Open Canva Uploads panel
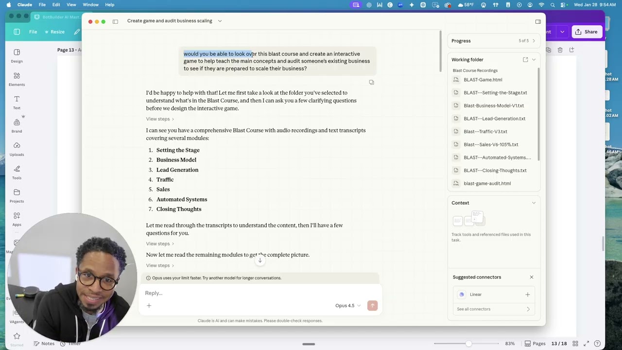The height and width of the screenshot is (350, 622). pos(17,149)
